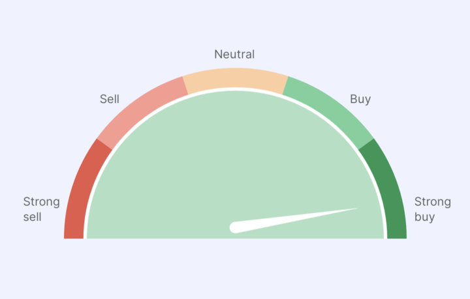Click the boundary between Neutral and Buy

pyautogui.click(x=285, y=85)
